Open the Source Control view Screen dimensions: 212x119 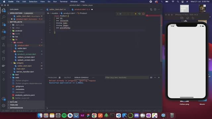(x=4, y=24)
